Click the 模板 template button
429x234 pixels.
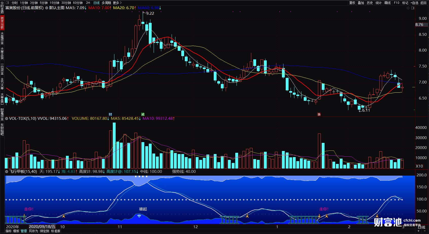16,231
